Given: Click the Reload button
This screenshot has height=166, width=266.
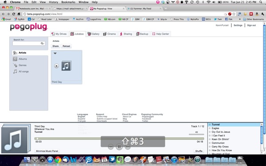Looking at the screenshot, I should click(66, 46).
